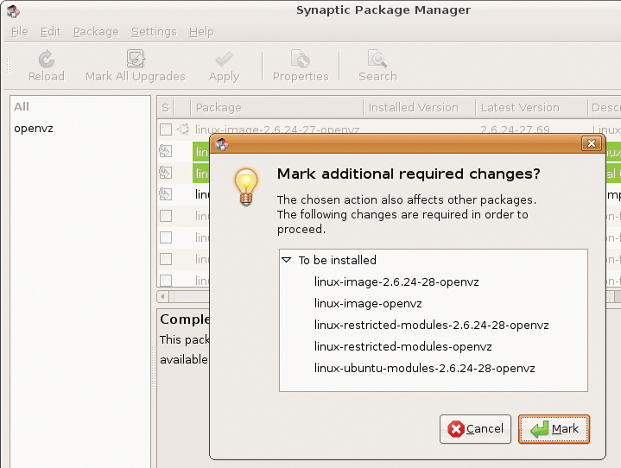Screen dimensions: 621x468
Task: Select linux-restricted-modules-2.6.24-28-openvz entry
Action: (x=431, y=325)
